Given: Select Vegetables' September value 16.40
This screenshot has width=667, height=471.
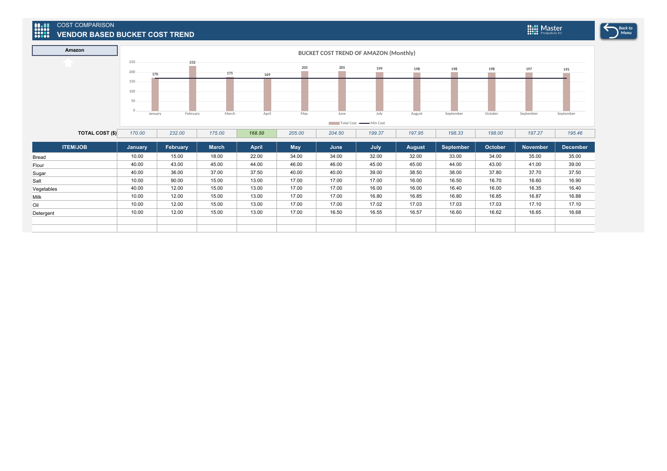Looking at the screenshot, I should (x=455, y=188).
